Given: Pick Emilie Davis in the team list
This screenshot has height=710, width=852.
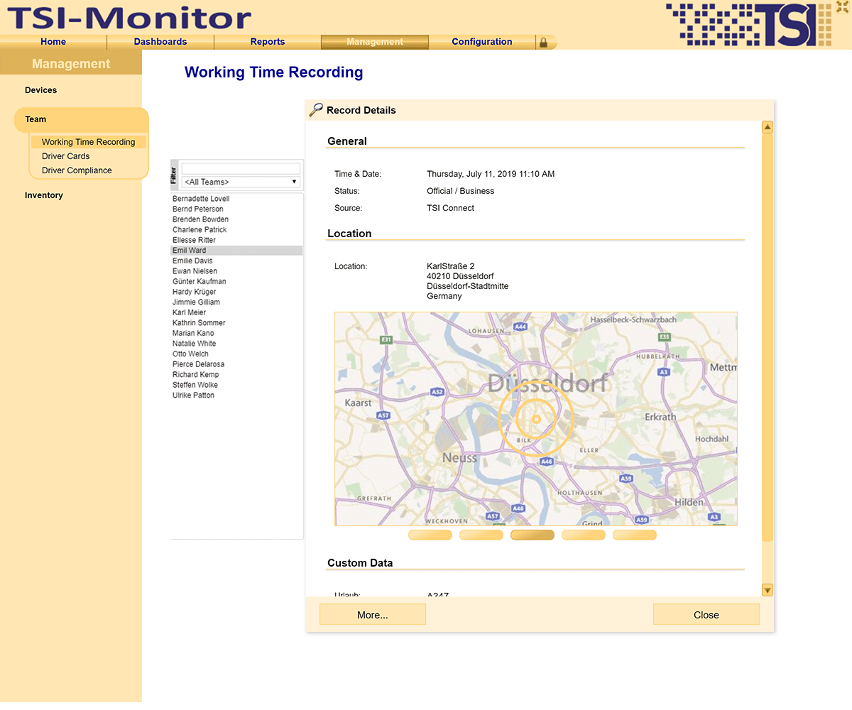Looking at the screenshot, I should (x=237, y=261).
